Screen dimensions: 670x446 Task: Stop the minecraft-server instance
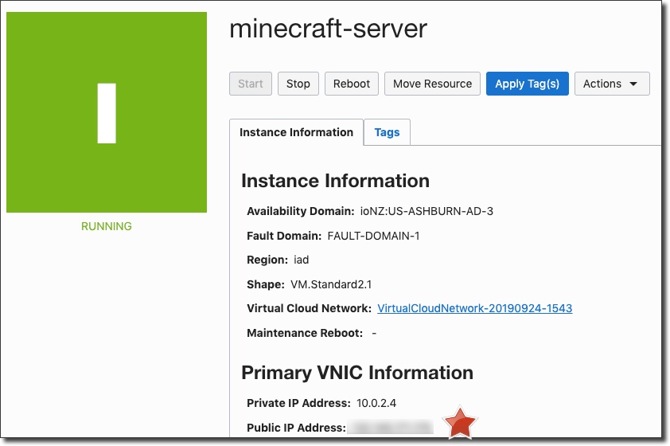click(298, 84)
